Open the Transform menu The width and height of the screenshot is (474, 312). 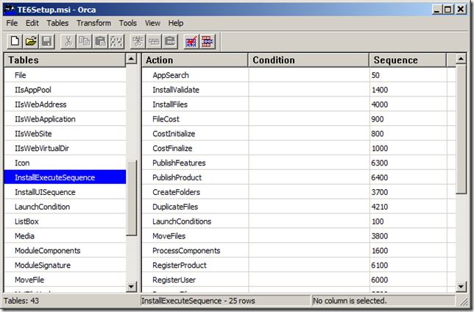[x=93, y=23]
